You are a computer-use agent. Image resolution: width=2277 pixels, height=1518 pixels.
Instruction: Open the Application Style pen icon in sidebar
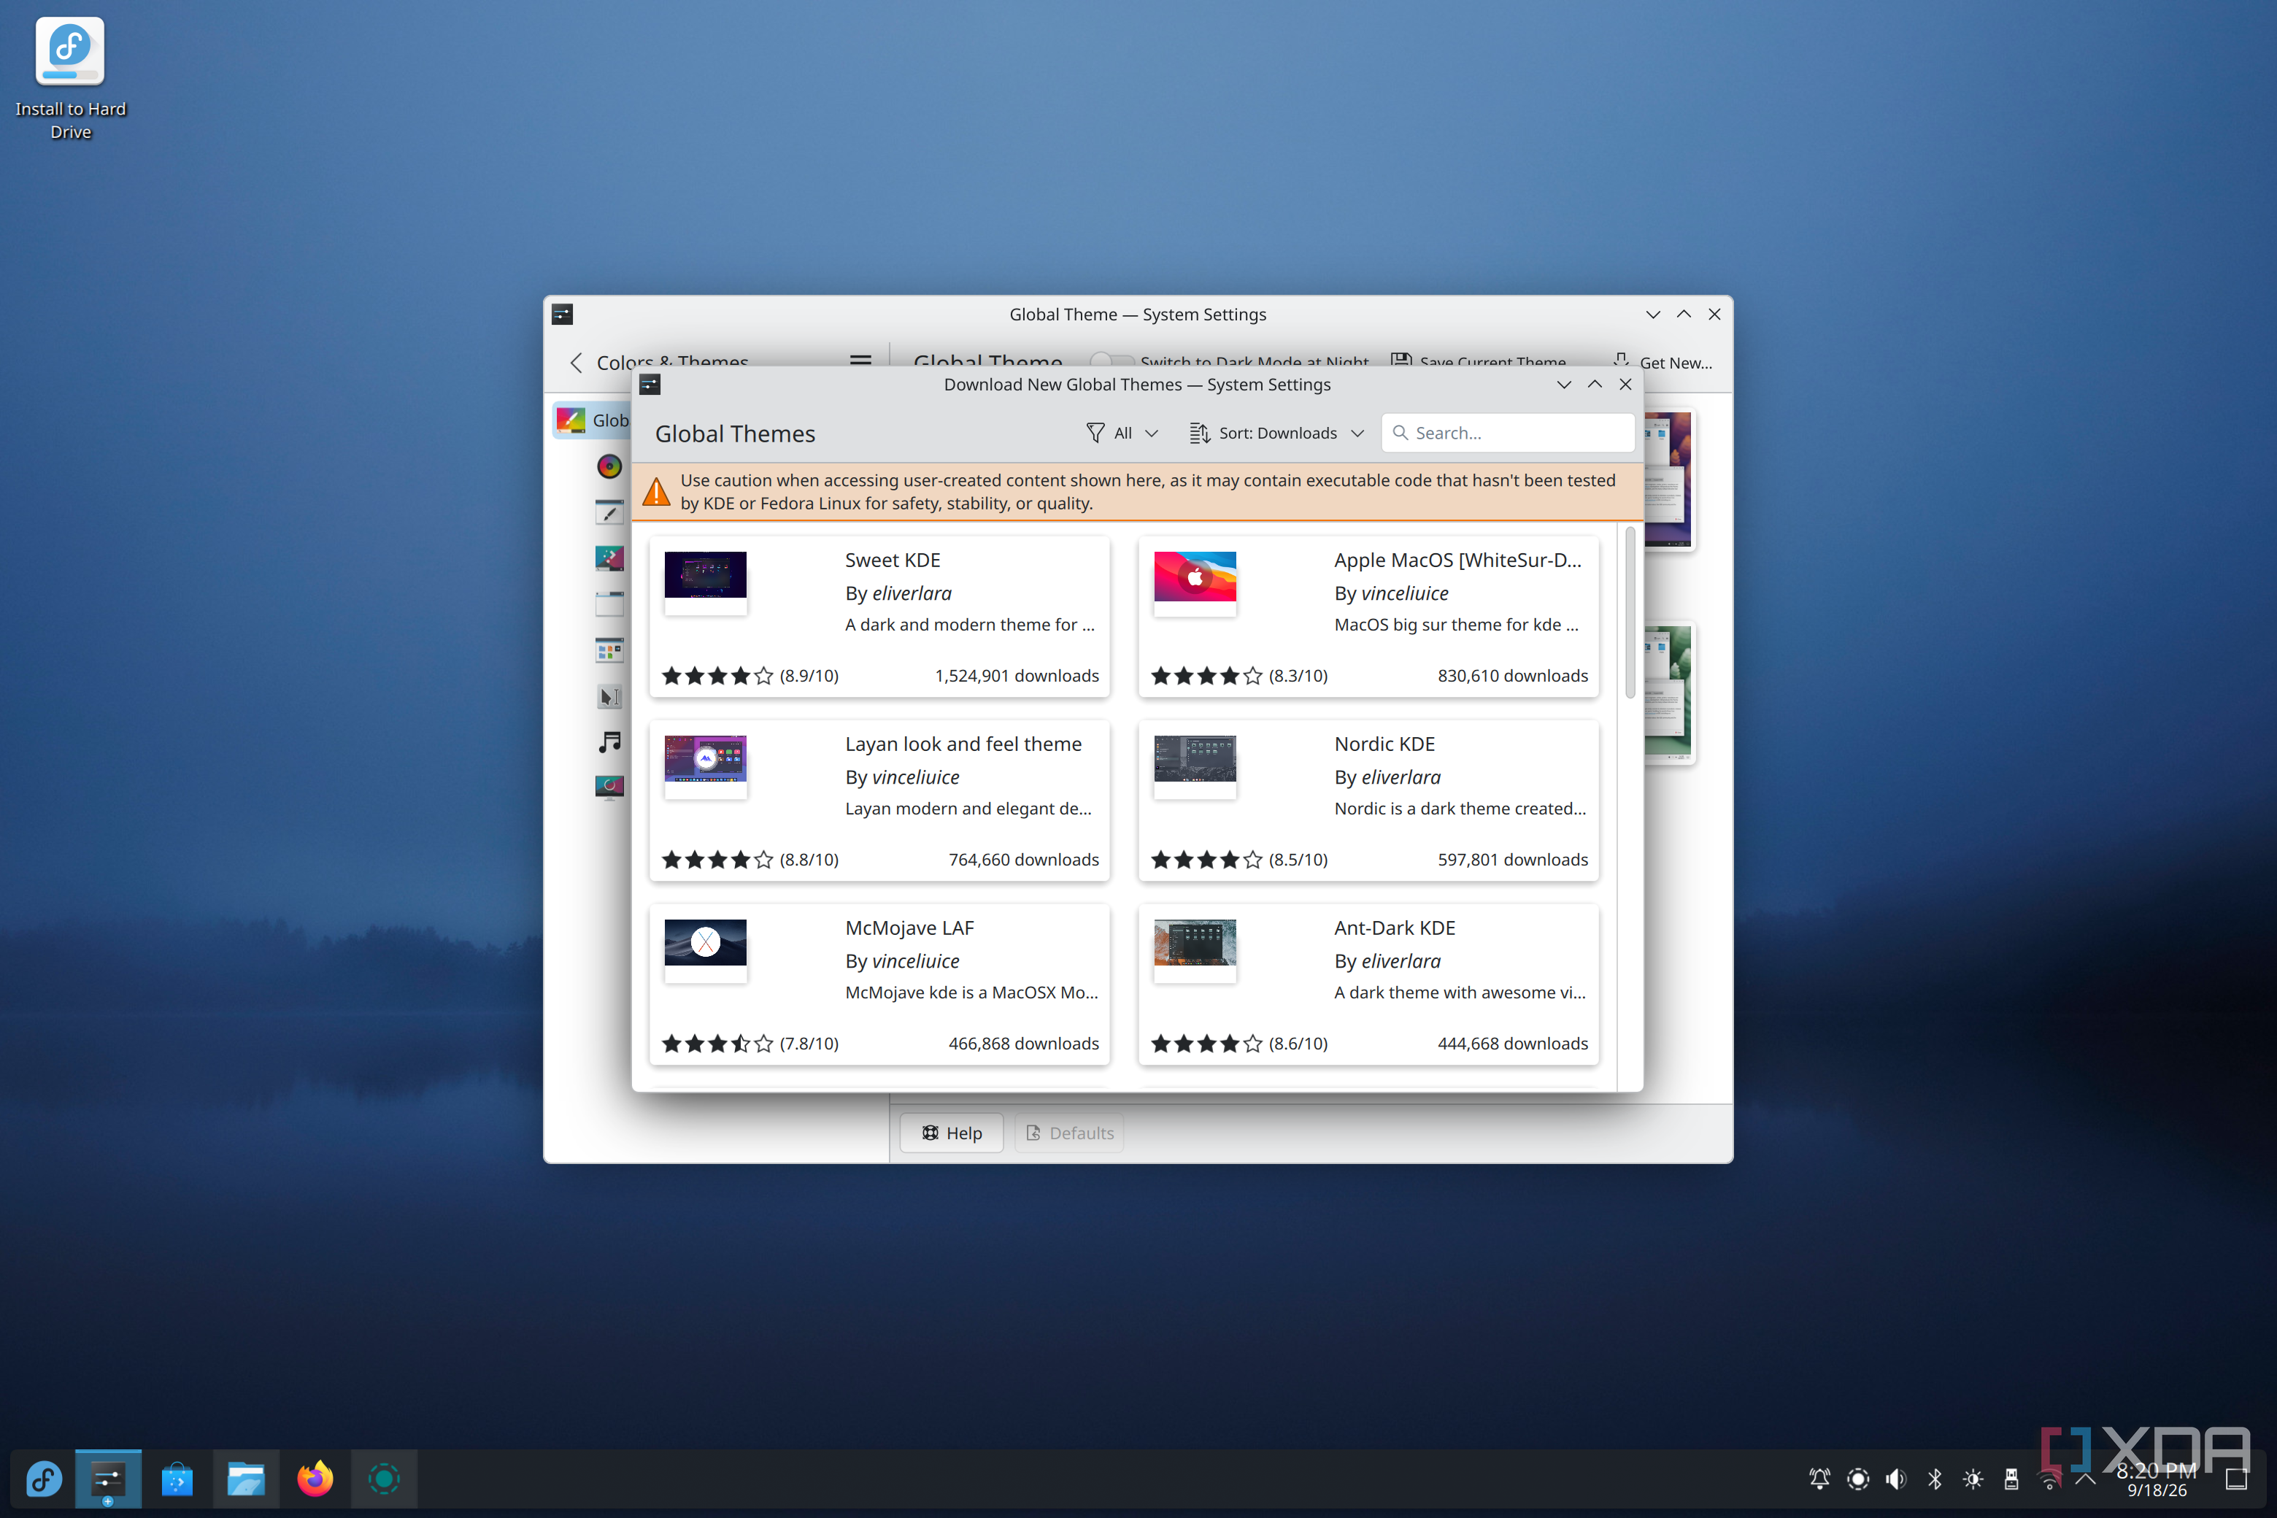click(609, 512)
